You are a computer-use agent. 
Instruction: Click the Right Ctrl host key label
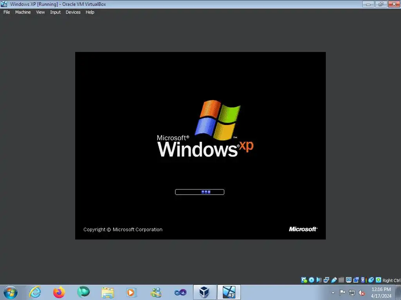click(391, 280)
